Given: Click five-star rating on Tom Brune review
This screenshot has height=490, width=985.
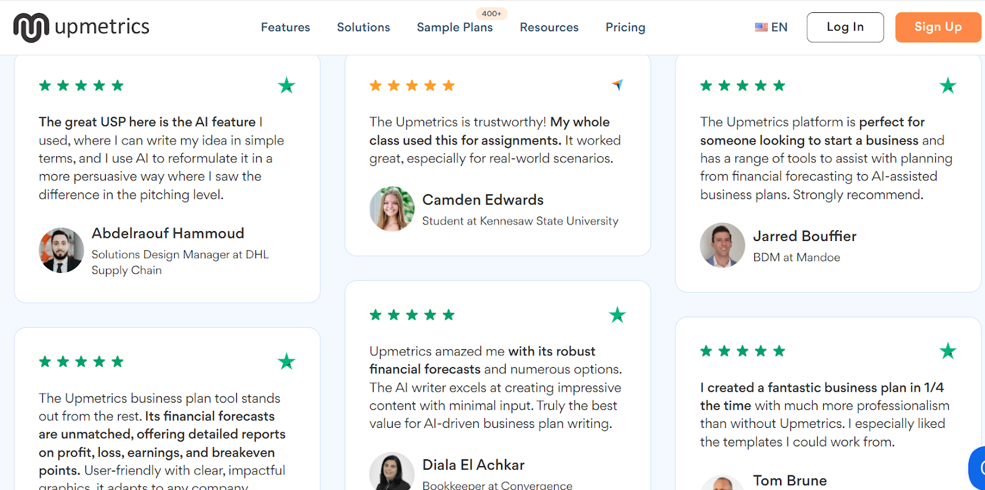Looking at the screenshot, I should coord(742,351).
